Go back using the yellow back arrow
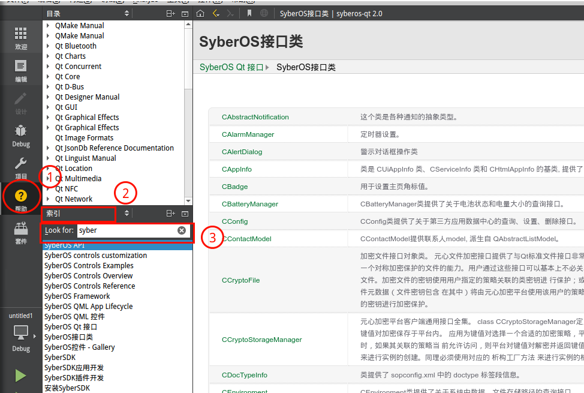The height and width of the screenshot is (393, 584). tap(216, 13)
